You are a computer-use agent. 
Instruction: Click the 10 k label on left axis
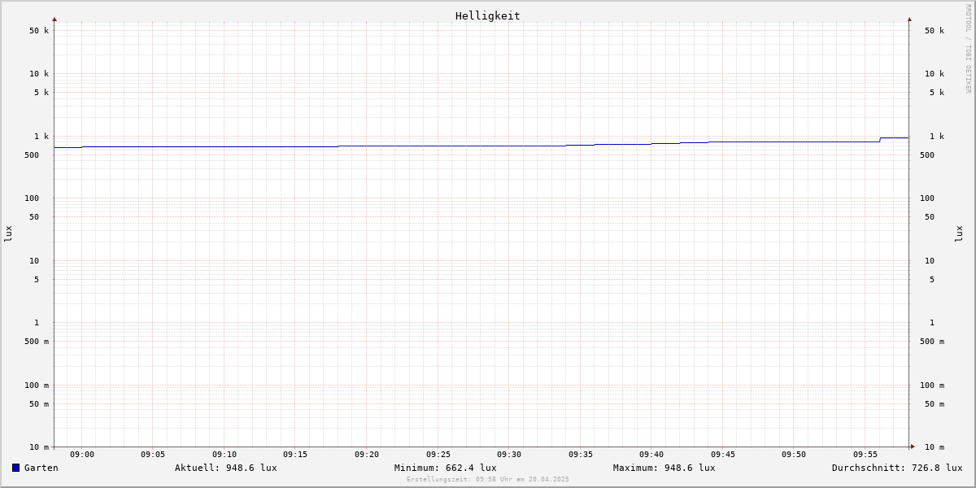coord(39,74)
